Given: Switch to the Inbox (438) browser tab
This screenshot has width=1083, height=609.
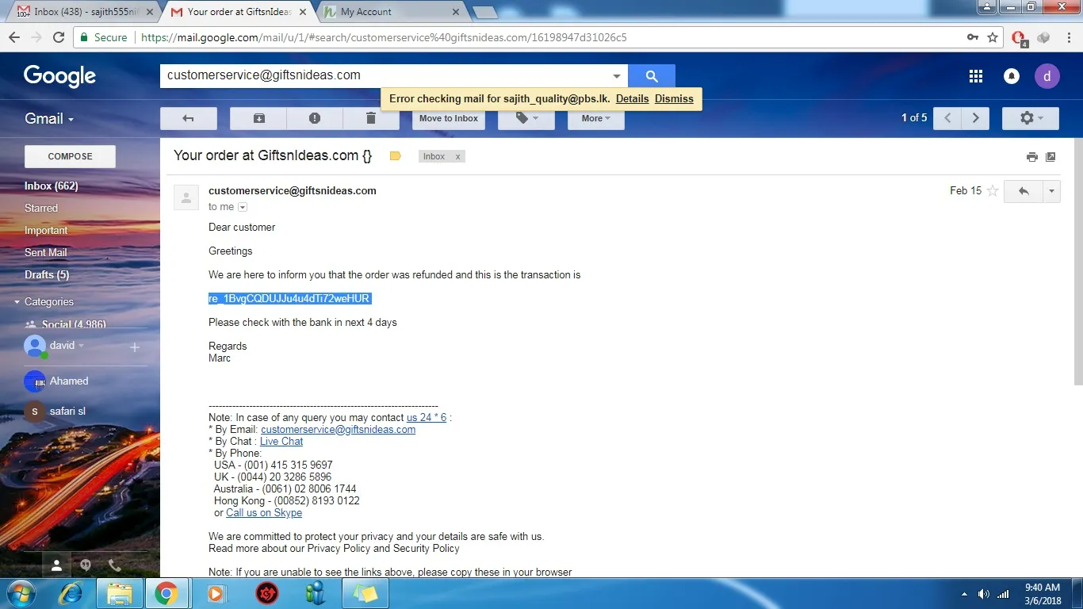Looking at the screenshot, I should tap(84, 12).
